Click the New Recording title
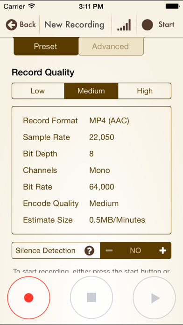The height and width of the screenshot is (325, 183). (x=74, y=25)
